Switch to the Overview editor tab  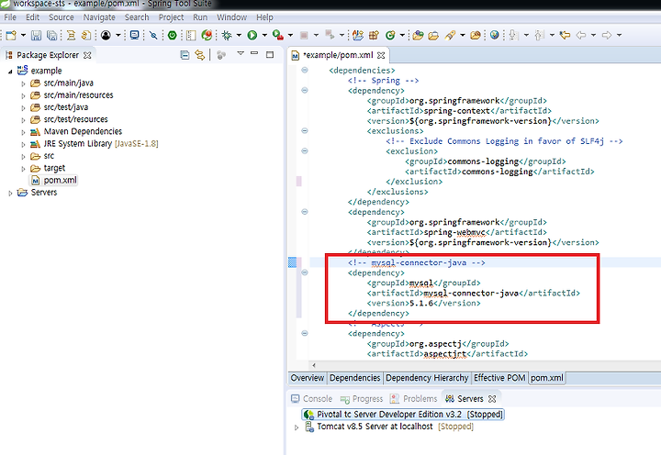[x=308, y=378]
